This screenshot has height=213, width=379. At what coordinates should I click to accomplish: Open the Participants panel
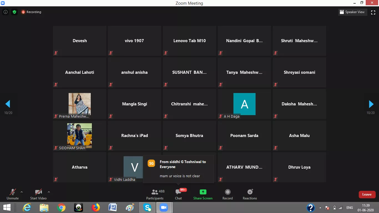[x=155, y=194]
